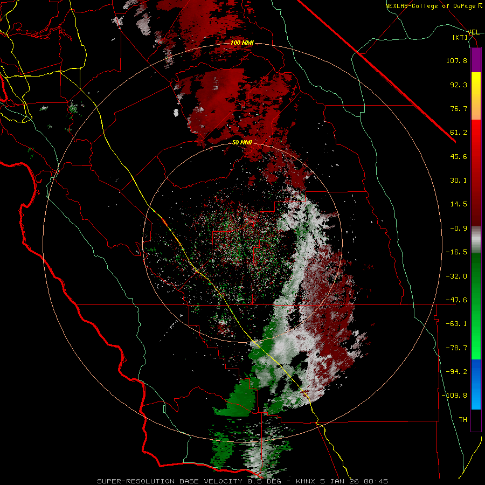Select the -78.7 velocity scale value
Screen dimensions: 485x485
456,348
